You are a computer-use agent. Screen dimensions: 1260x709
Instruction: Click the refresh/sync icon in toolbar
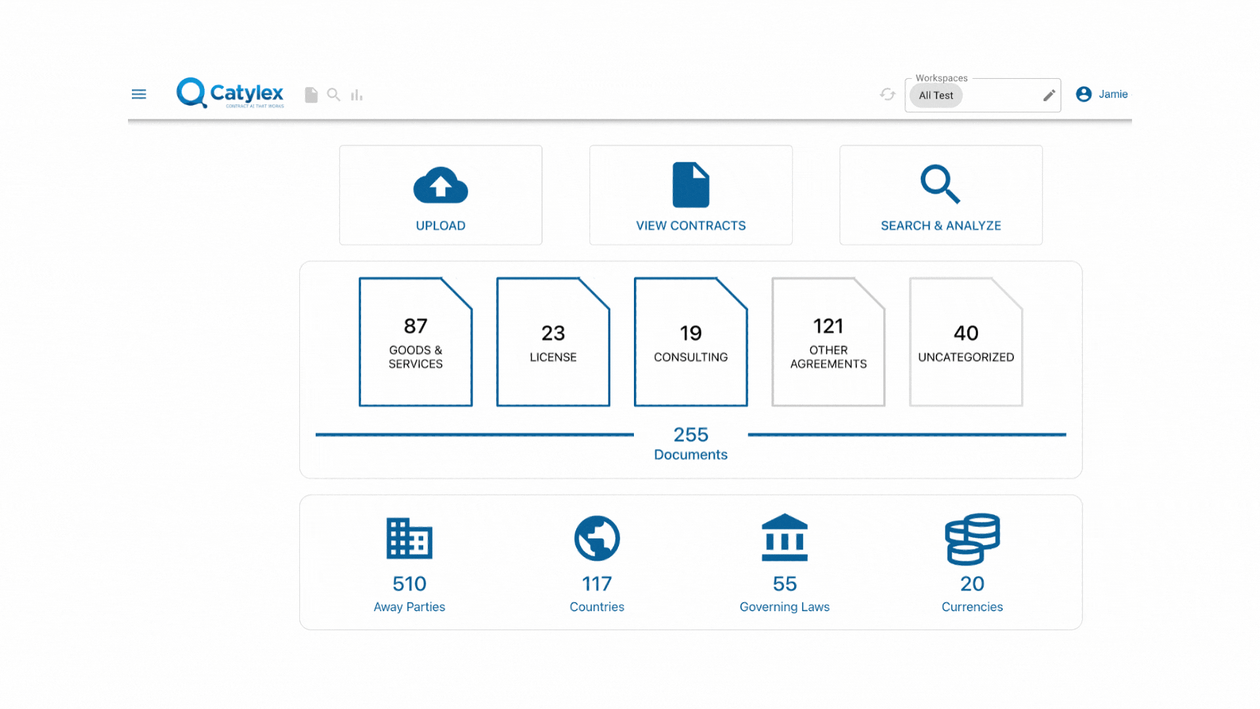point(886,95)
